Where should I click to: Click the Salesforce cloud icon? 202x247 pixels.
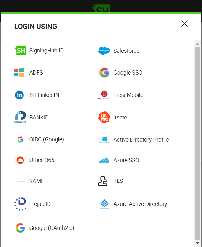(104, 51)
